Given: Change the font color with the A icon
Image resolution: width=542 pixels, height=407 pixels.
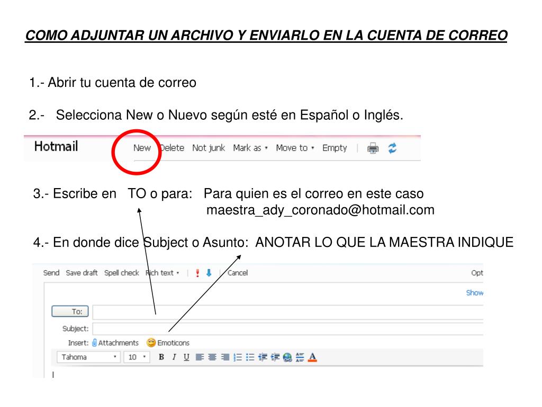Looking at the screenshot, I should pyautogui.click(x=312, y=357).
